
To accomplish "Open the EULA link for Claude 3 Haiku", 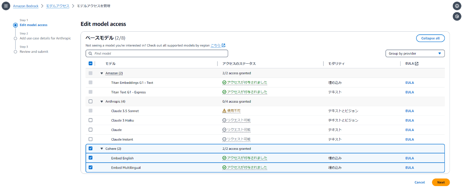I will [x=410, y=120].
